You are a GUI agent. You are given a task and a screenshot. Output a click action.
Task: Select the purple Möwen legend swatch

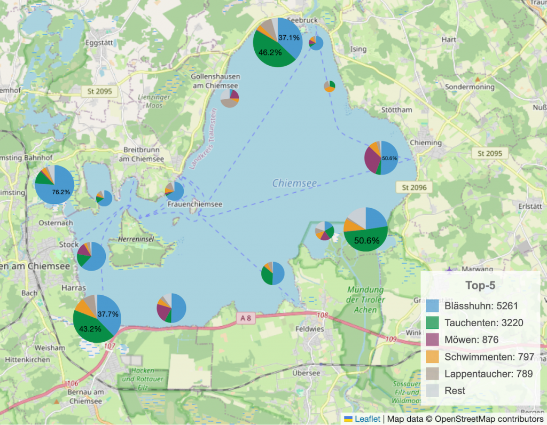tap(432, 340)
